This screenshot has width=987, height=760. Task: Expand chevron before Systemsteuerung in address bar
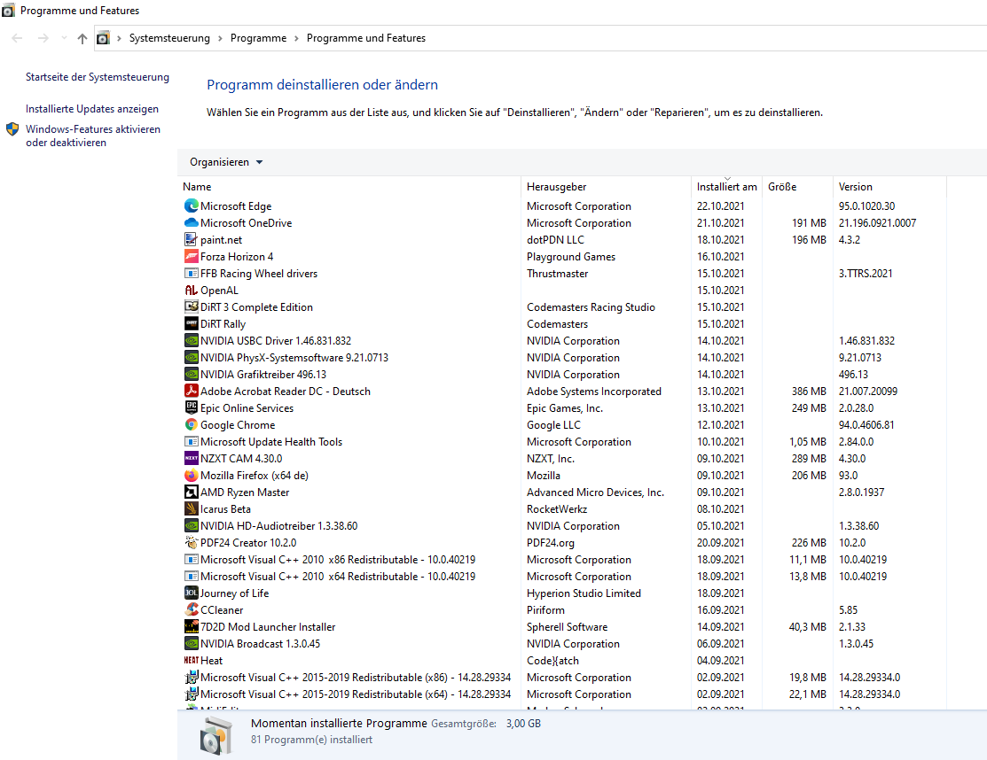coord(119,38)
